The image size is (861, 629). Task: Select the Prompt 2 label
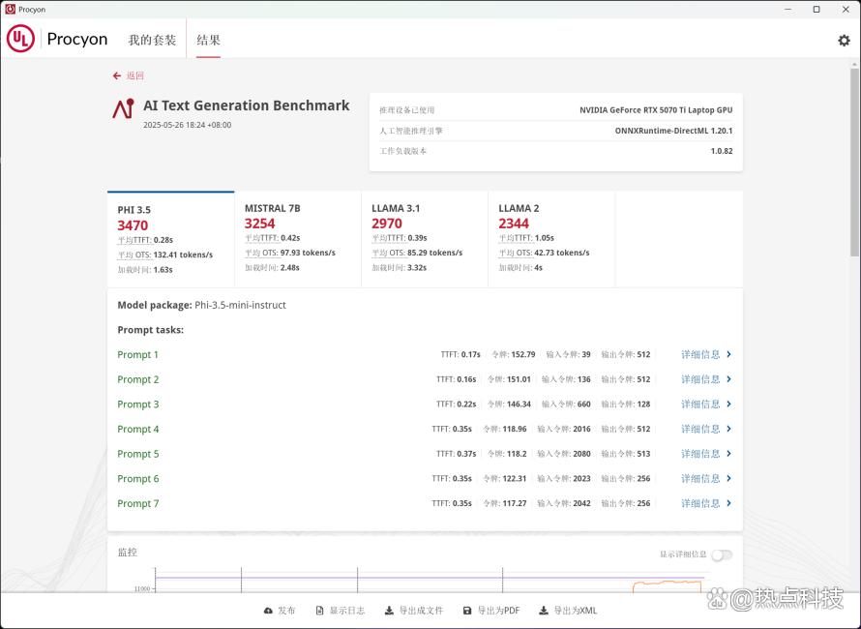(x=137, y=379)
